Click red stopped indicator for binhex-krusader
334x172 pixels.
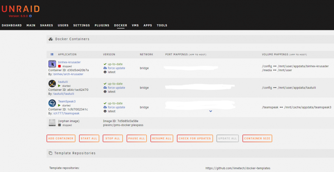(x=59, y=66)
